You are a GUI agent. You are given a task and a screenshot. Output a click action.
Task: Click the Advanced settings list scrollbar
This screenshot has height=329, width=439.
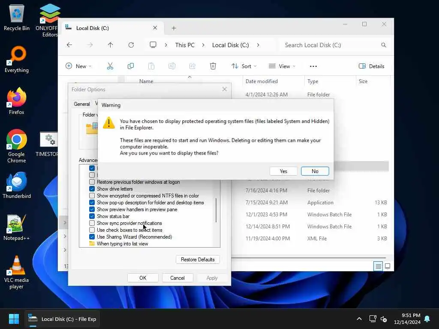pos(216,210)
